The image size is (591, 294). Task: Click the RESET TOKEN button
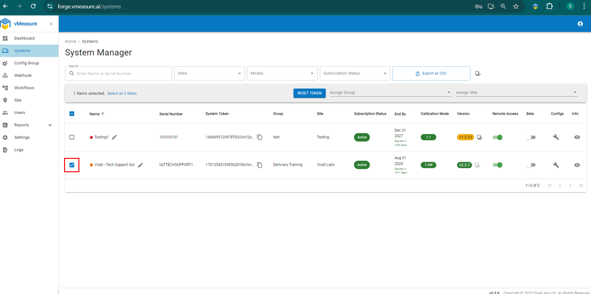[x=309, y=93]
